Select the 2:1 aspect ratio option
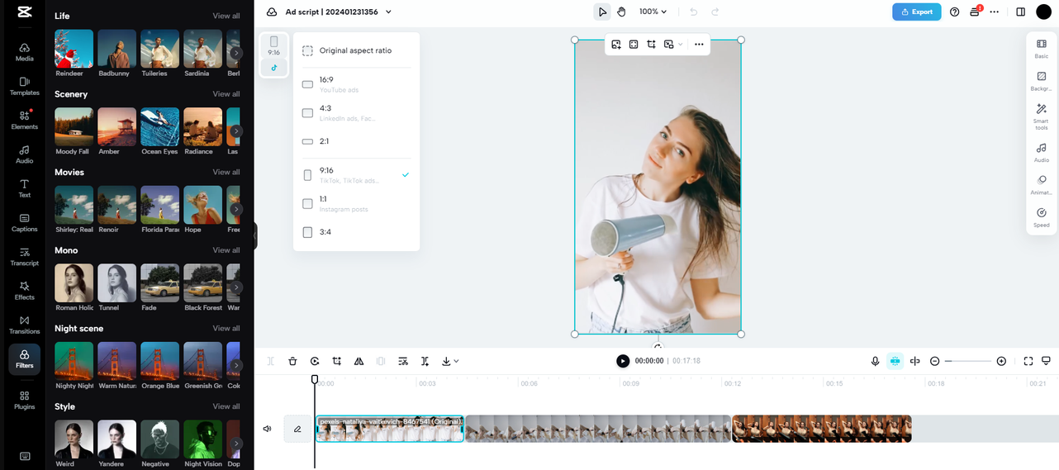Image resolution: width=1059 pixels, height=470 pixels. click(x=356, y=141)
